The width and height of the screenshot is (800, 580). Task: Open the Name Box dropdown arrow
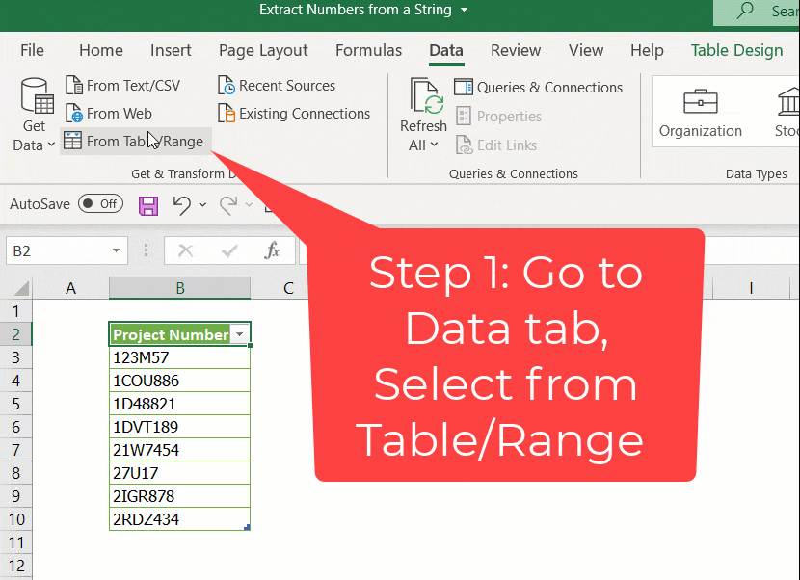pyautogui.click(x=117, y=251)
